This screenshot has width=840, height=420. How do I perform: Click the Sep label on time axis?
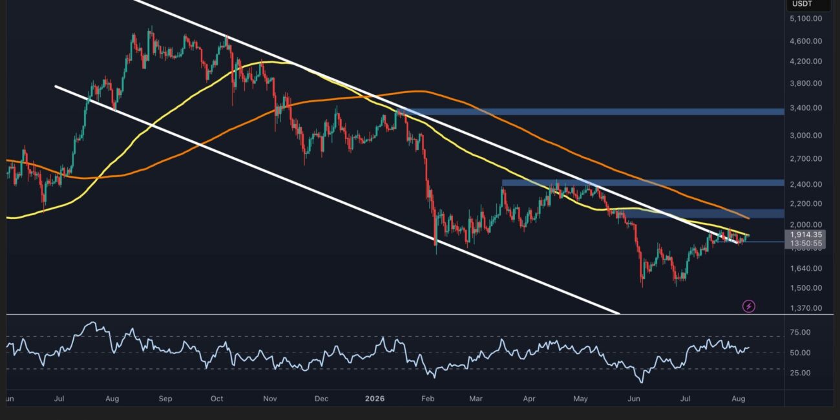point(165,399)
